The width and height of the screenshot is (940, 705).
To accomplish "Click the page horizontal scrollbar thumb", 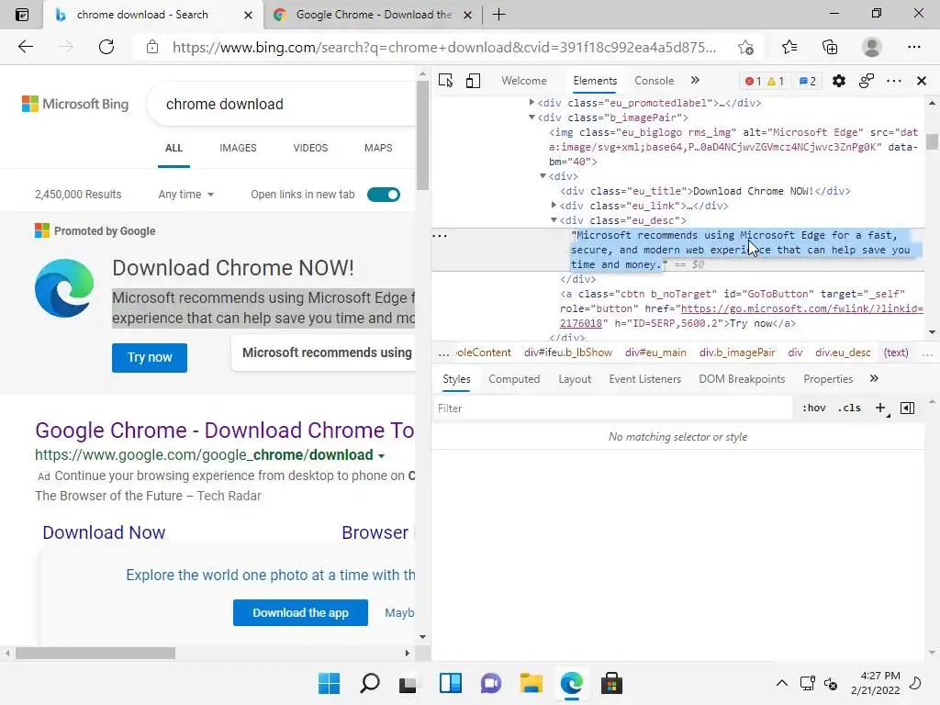I will point(95,653).
